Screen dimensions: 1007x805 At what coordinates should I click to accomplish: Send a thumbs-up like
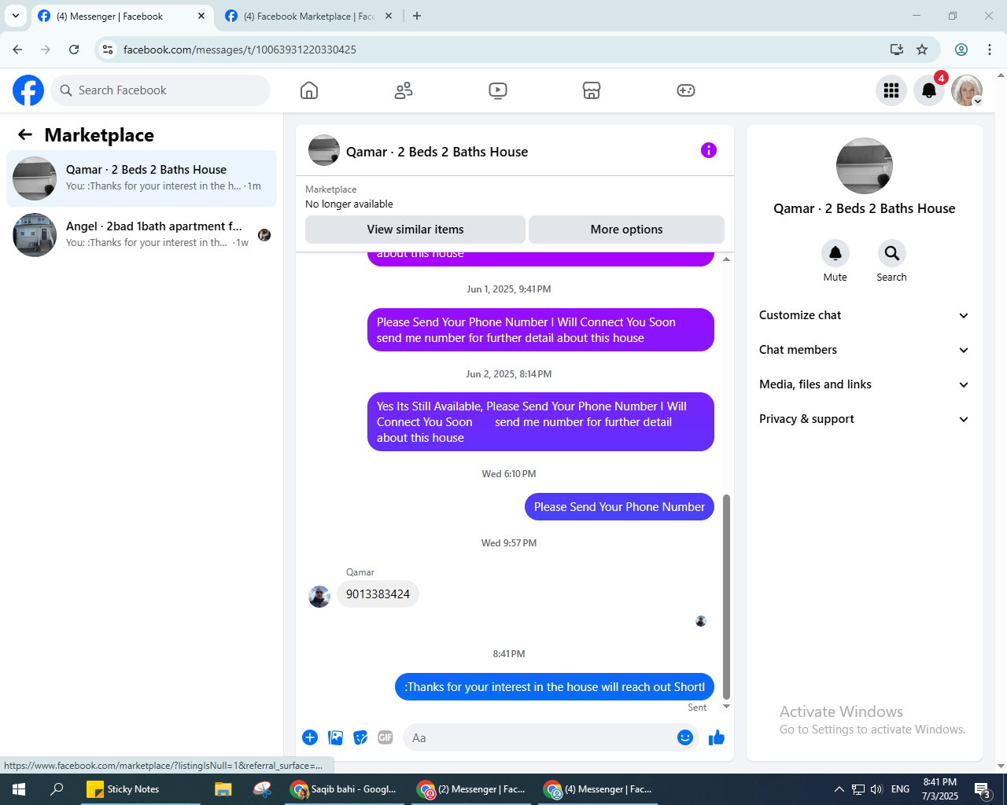point(717,737)
